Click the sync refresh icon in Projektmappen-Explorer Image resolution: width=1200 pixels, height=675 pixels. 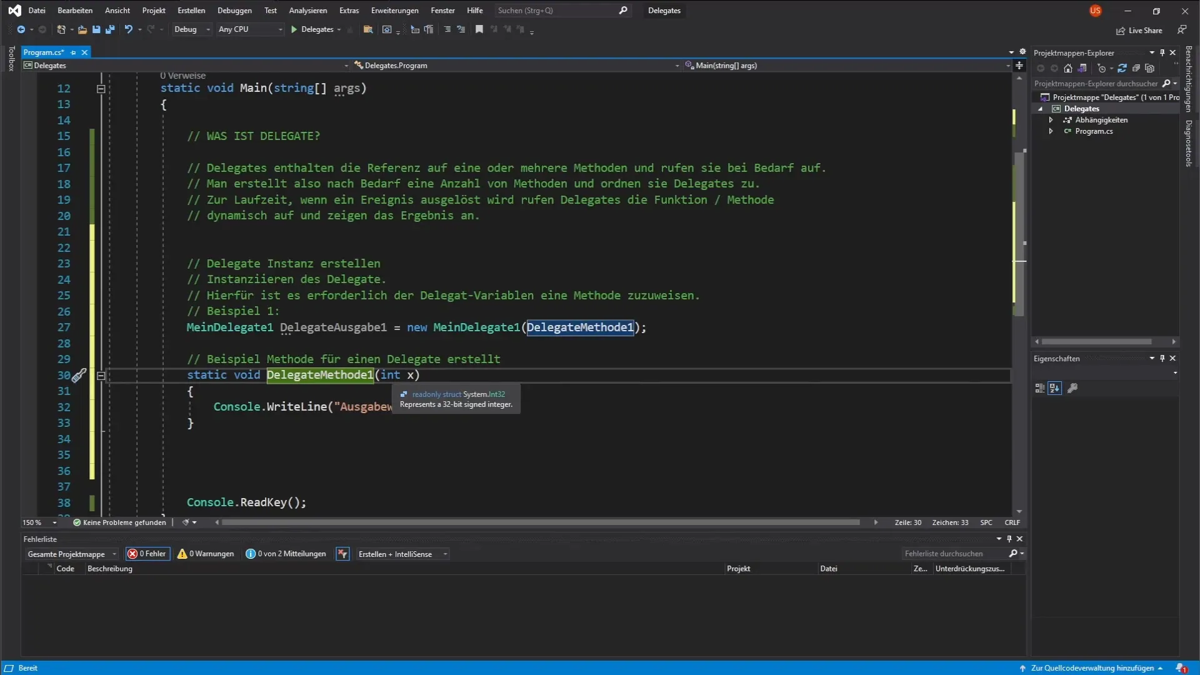1122,68
